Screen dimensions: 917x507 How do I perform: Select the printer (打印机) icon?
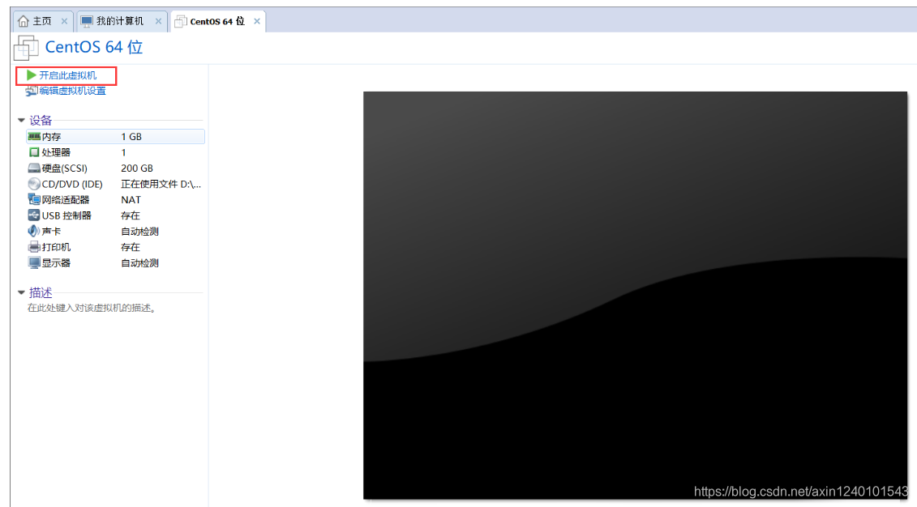(x=34, y=247)
